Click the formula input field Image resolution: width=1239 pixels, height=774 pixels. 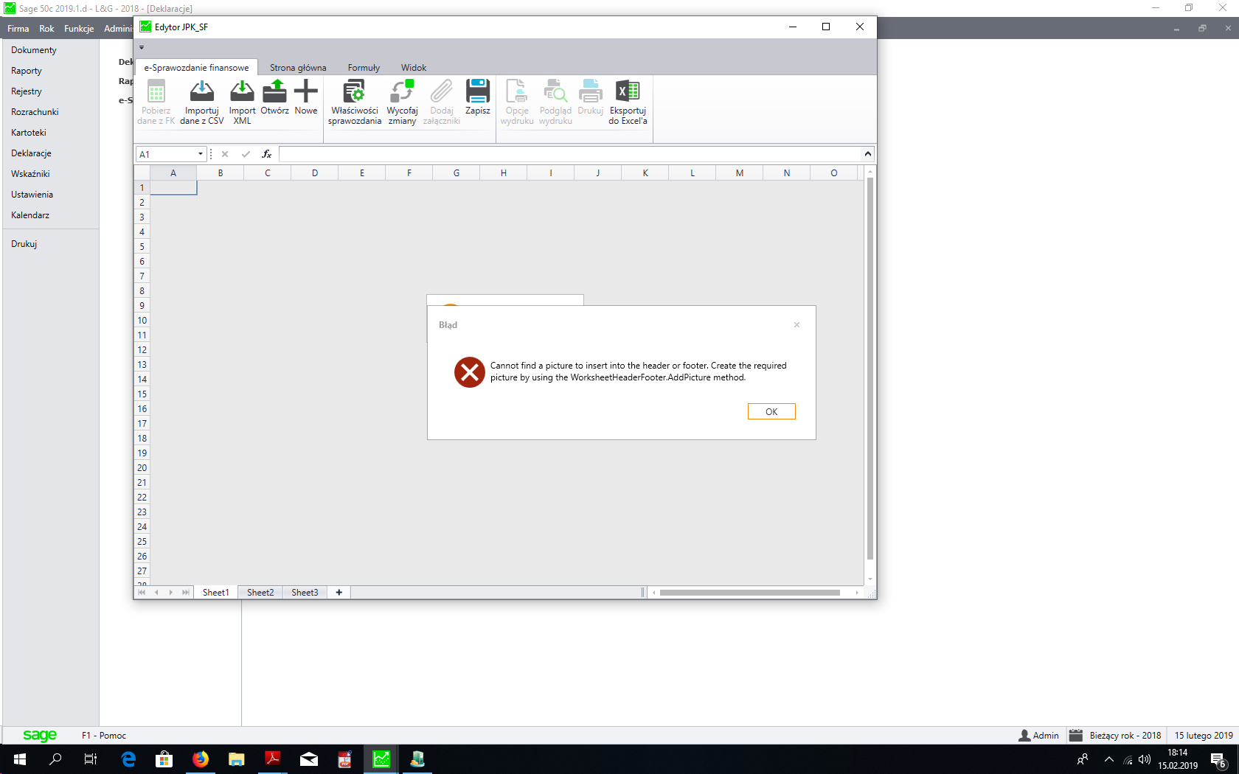(570, 154)
